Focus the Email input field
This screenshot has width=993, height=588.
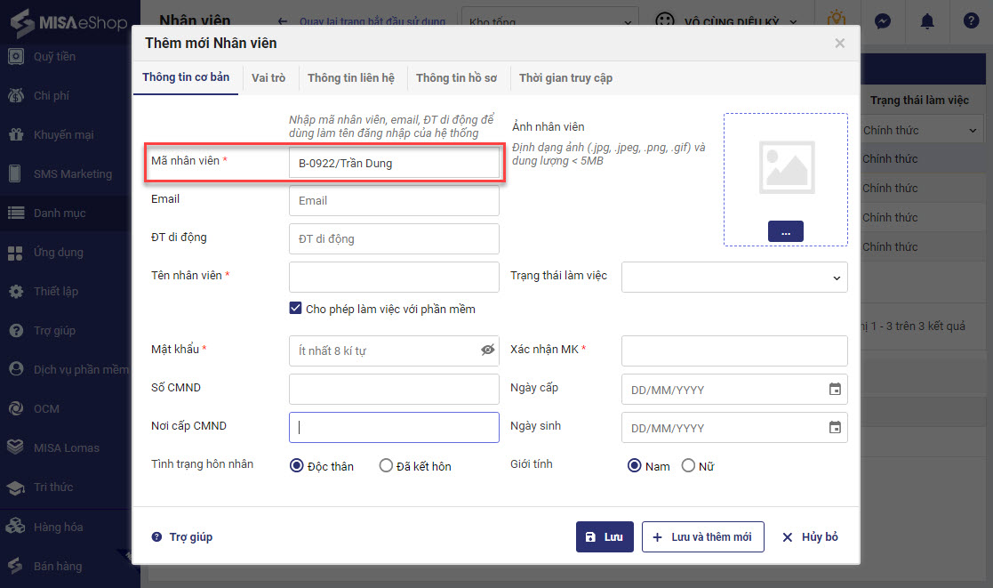point(394,200)
